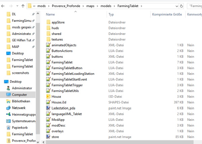Click the Netzwerk icon in sidebar
This screenshot has height=144, width=202.
point(9,108)
